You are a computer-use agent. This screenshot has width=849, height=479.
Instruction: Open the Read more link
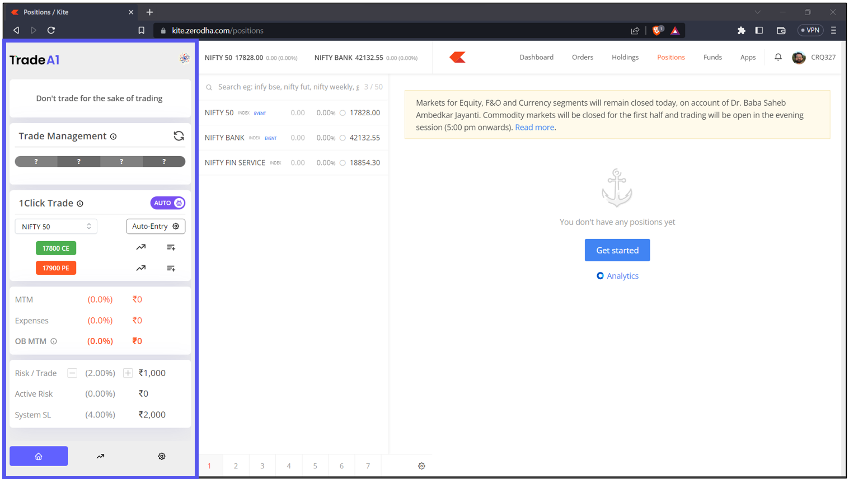(x=534, y=128)
